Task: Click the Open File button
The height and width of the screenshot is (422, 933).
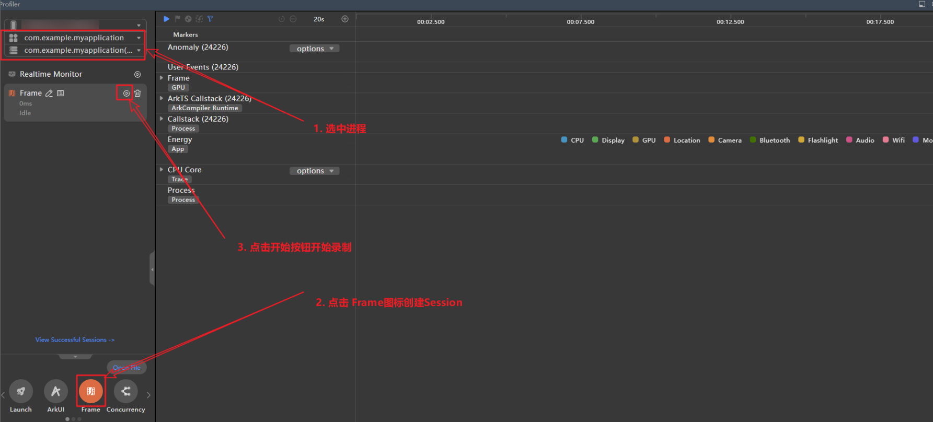Action: tap(127, 368)
